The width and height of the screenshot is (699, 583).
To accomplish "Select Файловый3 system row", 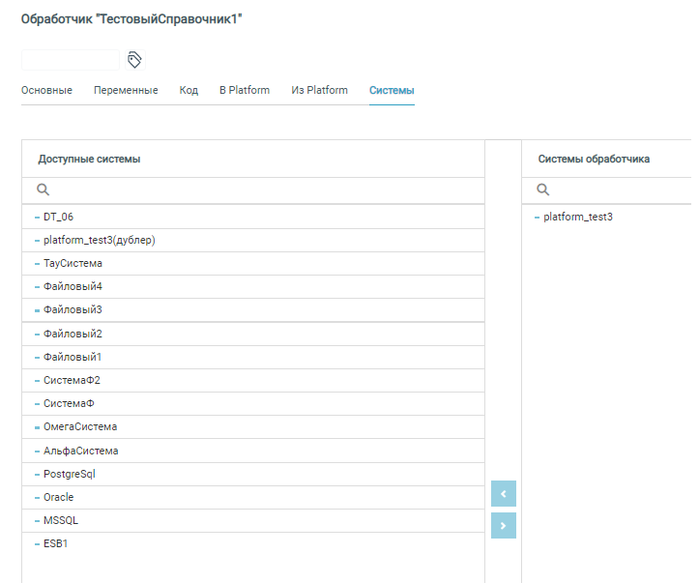I will (73, 310).
